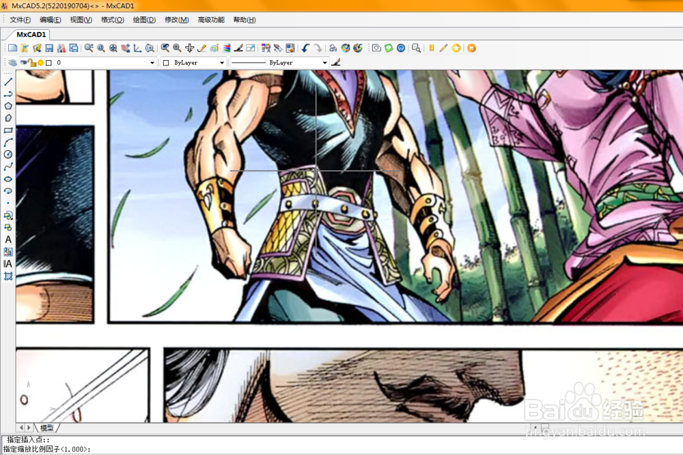This screenshot has height=455, width=683.
Task: Click the Save floppy disk icon
Action: click(x=48, y=48)
